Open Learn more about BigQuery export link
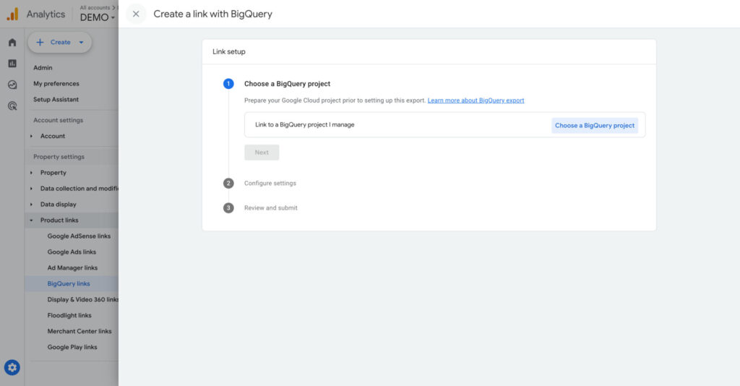The height and width of the screenshot is (386, 740). click(x=476, y=100)
